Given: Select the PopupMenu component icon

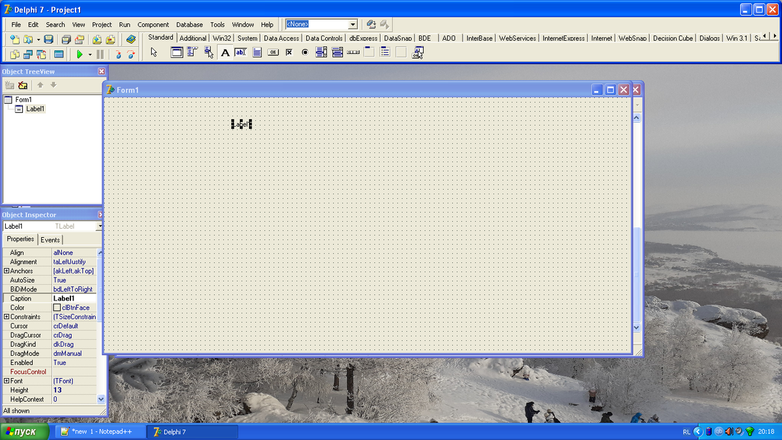Looking at the screenshot, I should pos(209,52).
